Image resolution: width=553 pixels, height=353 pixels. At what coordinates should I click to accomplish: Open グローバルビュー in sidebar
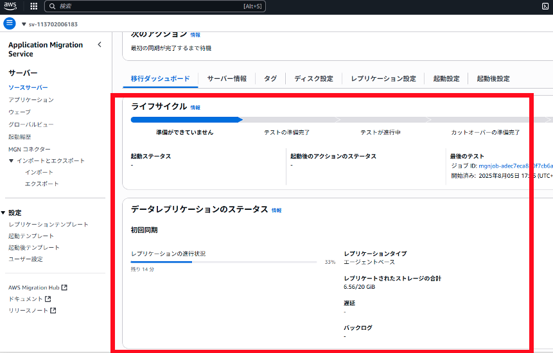(x=31, y=125)
